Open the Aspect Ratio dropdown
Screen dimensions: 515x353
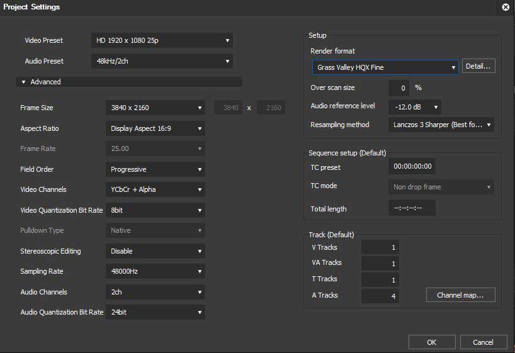pos(156,128)
